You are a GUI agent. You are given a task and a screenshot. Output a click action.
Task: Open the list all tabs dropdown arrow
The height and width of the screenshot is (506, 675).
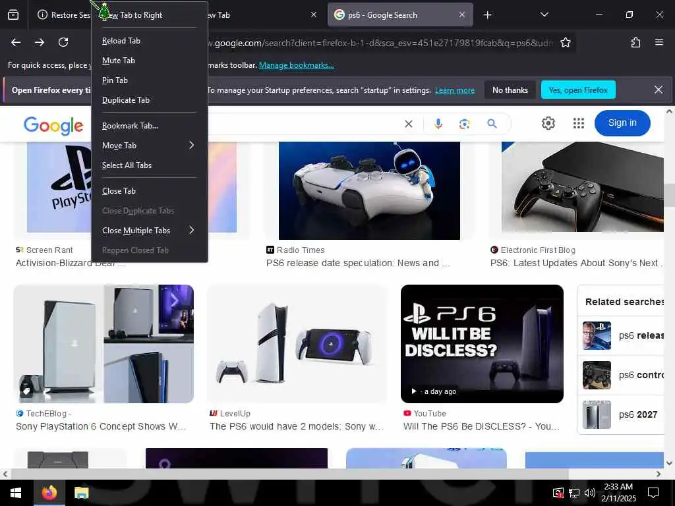pyautogui.click(x=544, y=15)
